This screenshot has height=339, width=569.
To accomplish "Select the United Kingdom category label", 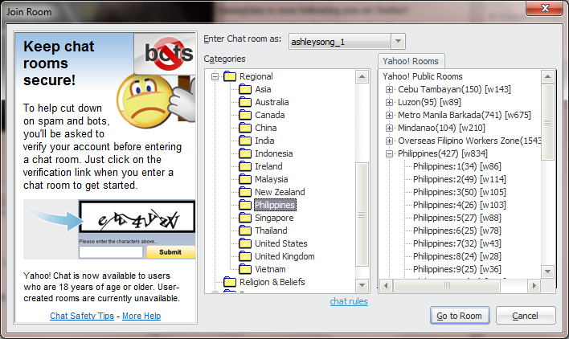I will [x=284, y=257].
